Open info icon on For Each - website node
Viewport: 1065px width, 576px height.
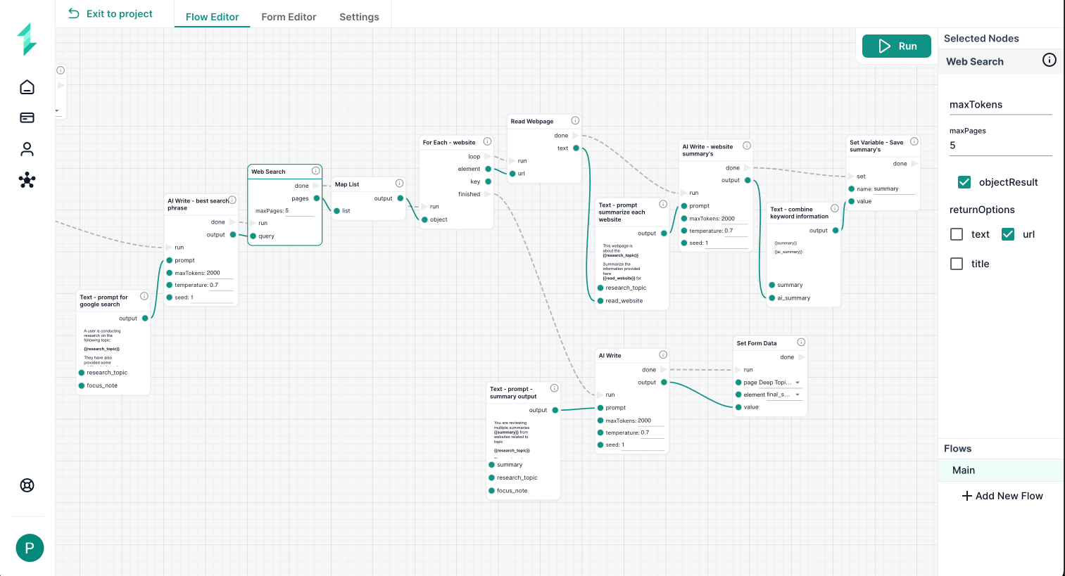pyautogui.click(x=487, y=141)
